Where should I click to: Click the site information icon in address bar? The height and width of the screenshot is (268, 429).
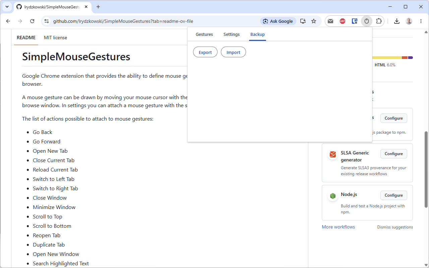pos(47,21)
